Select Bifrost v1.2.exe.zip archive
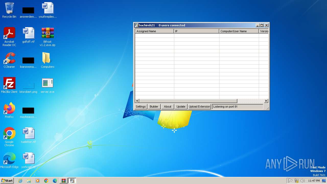Viewport: 327px width, 184px height. (x=48, y=37)
